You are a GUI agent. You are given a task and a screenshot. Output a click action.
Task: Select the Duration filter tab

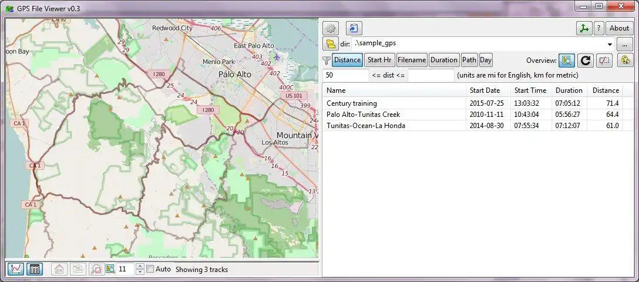click(x=444, y=60)
